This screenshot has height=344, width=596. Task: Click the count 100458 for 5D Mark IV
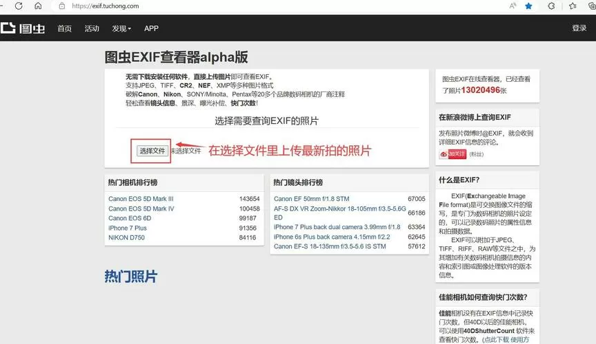point(249,208)
